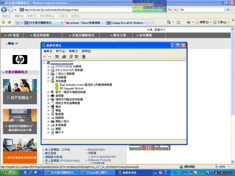The width and height of the screenshot is (235, 176).
Task: Open the IE recent pages dropdown arrow
Action: [x=15, y=10]
